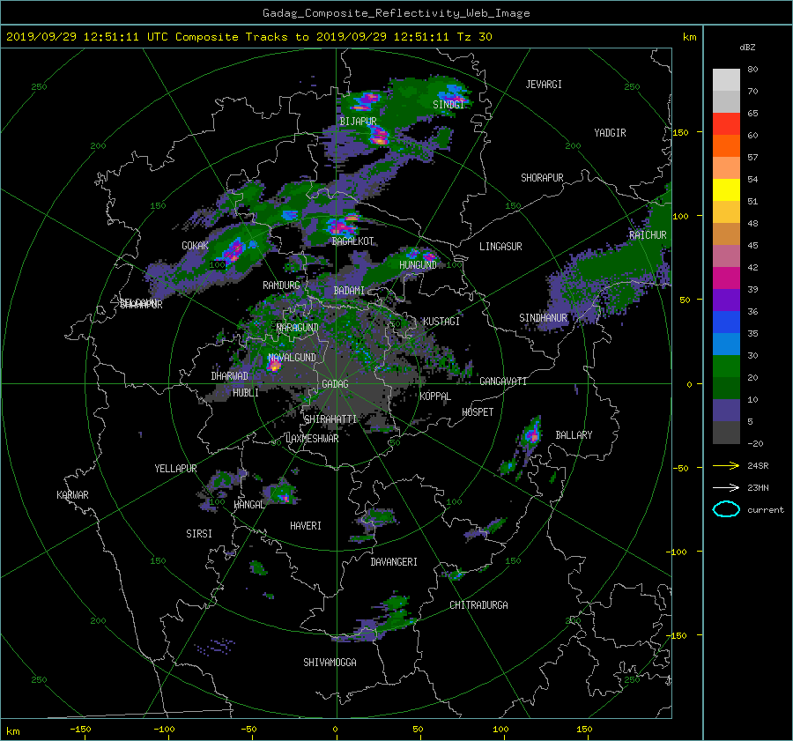Click the DAVANGERI city label
793x741 pixels.
[394, 562]
